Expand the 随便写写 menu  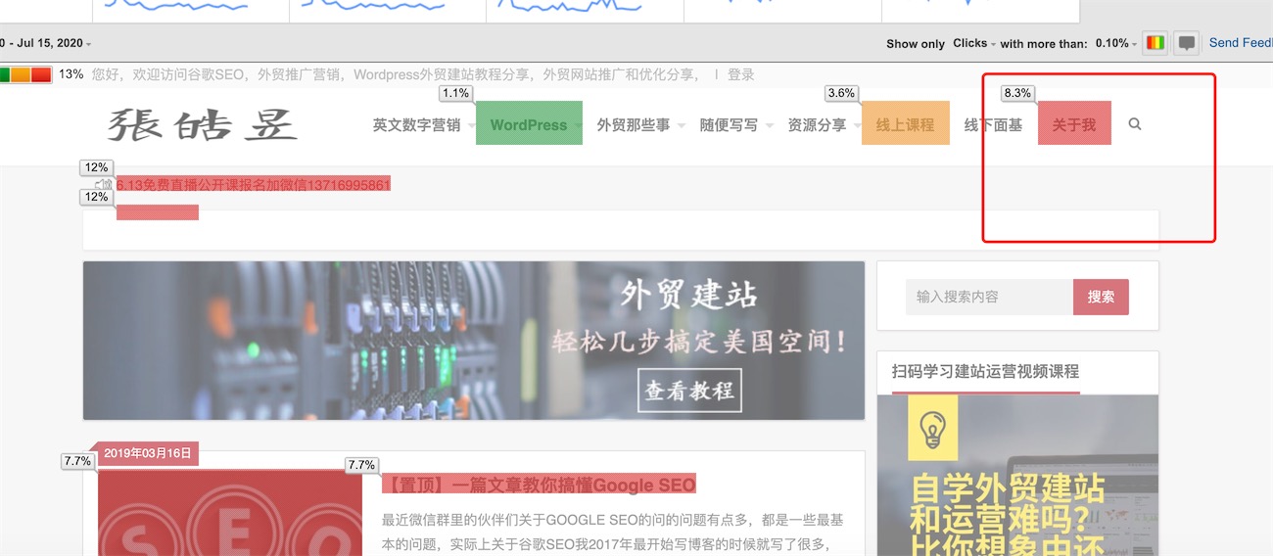734,125
